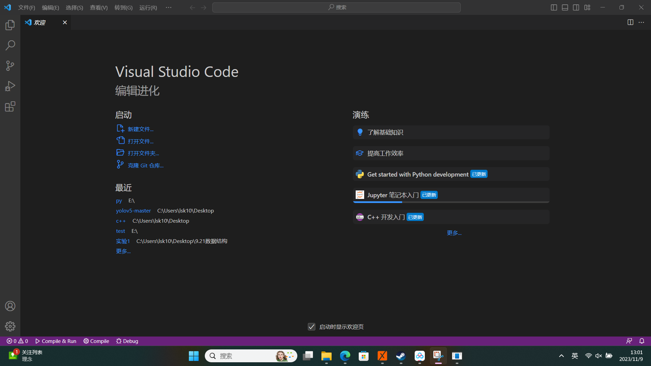The height and width of the screenshot is (366, 651).
Task: Click 新建文件... link
Action: (140, 129)
